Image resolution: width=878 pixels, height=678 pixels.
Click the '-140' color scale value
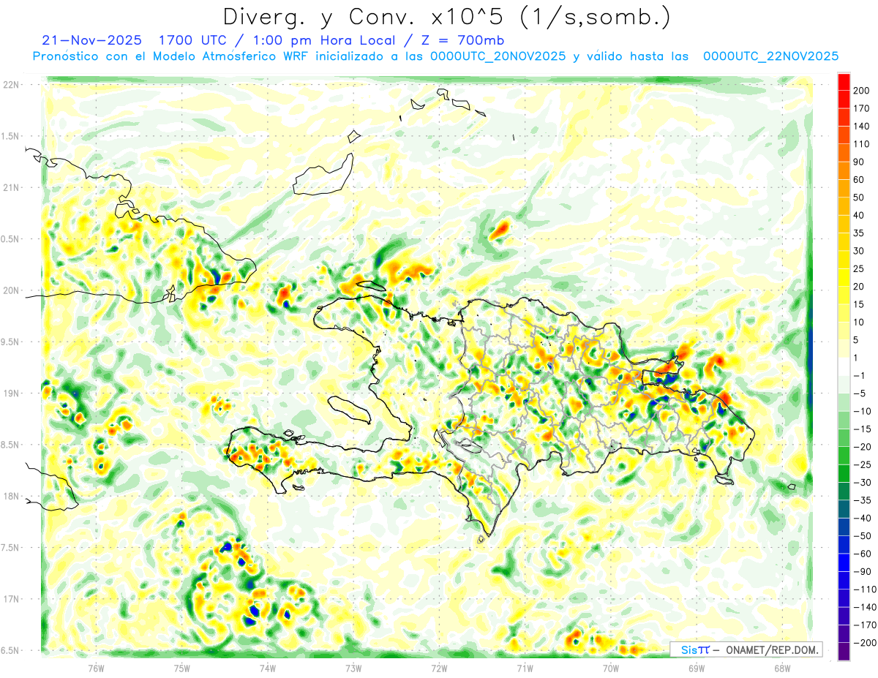pos(866,607)
